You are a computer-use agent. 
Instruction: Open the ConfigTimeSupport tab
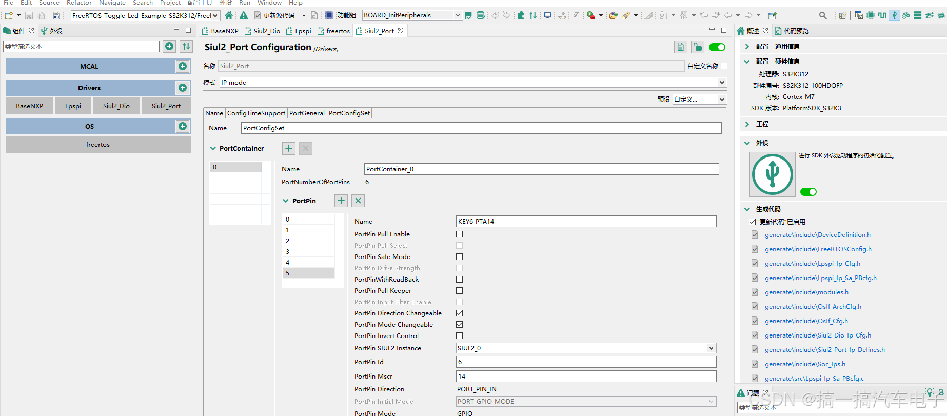[x=256, y=113]
